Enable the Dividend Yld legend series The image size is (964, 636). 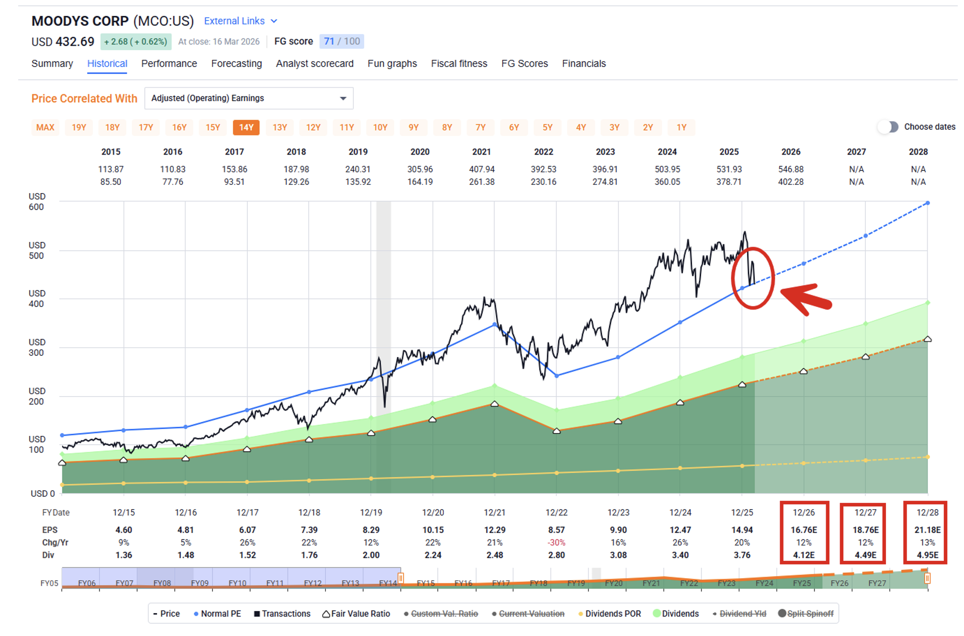pos(742,614)
